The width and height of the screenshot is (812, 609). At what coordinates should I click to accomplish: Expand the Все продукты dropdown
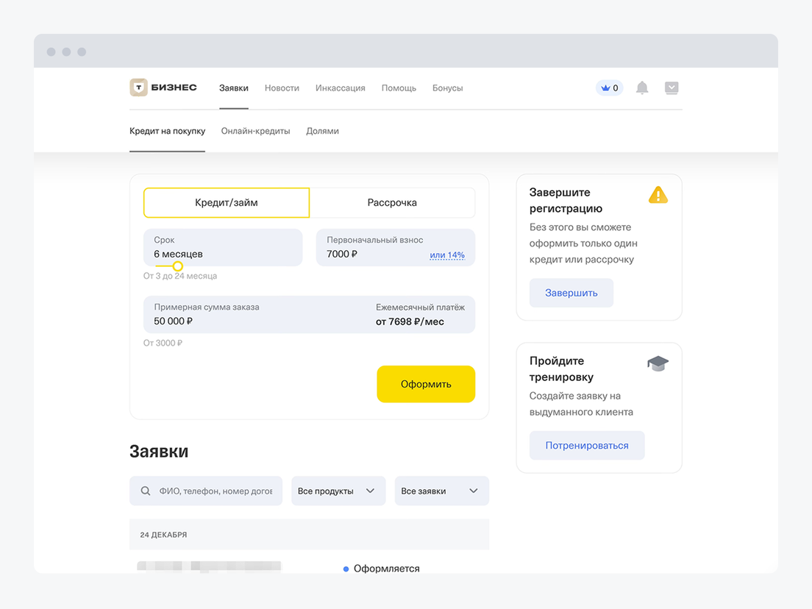coord(338,491)
